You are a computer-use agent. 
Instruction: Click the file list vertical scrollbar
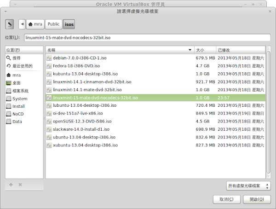[x=268, y=112]
